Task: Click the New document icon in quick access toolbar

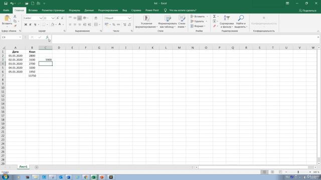Action: pyautogui.click(x=33, y=3)
